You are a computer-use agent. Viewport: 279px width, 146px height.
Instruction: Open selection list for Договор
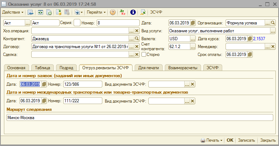[x=131, y=47]
